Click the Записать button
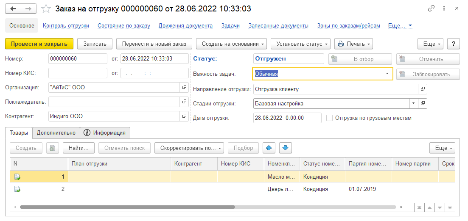 click(x=95, y=44)
